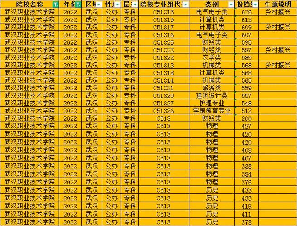Screen dimensions: 297x226
Task: Select 机械类 cell in the C51314 row
Action: 212,80
